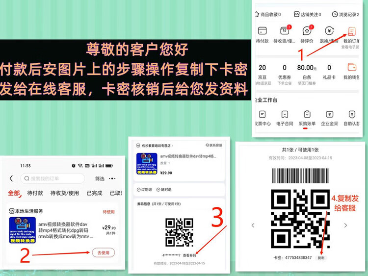This screenshot has width=368, height=276.
Task: Open 发票中心 invoice icon
Action: pos(262,114)
